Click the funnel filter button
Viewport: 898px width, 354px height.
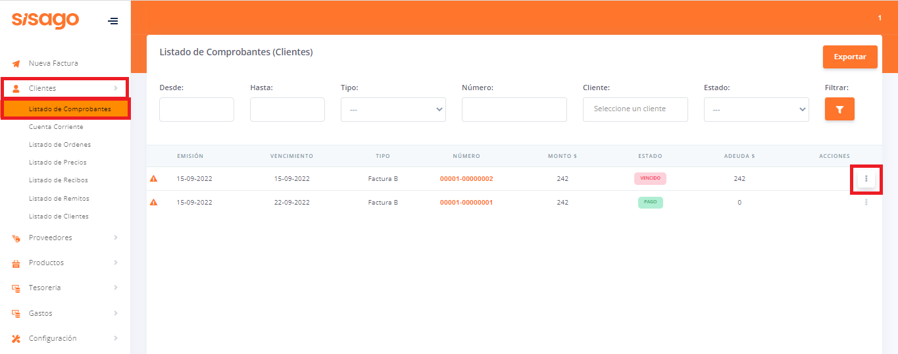[x=839, y=109]
